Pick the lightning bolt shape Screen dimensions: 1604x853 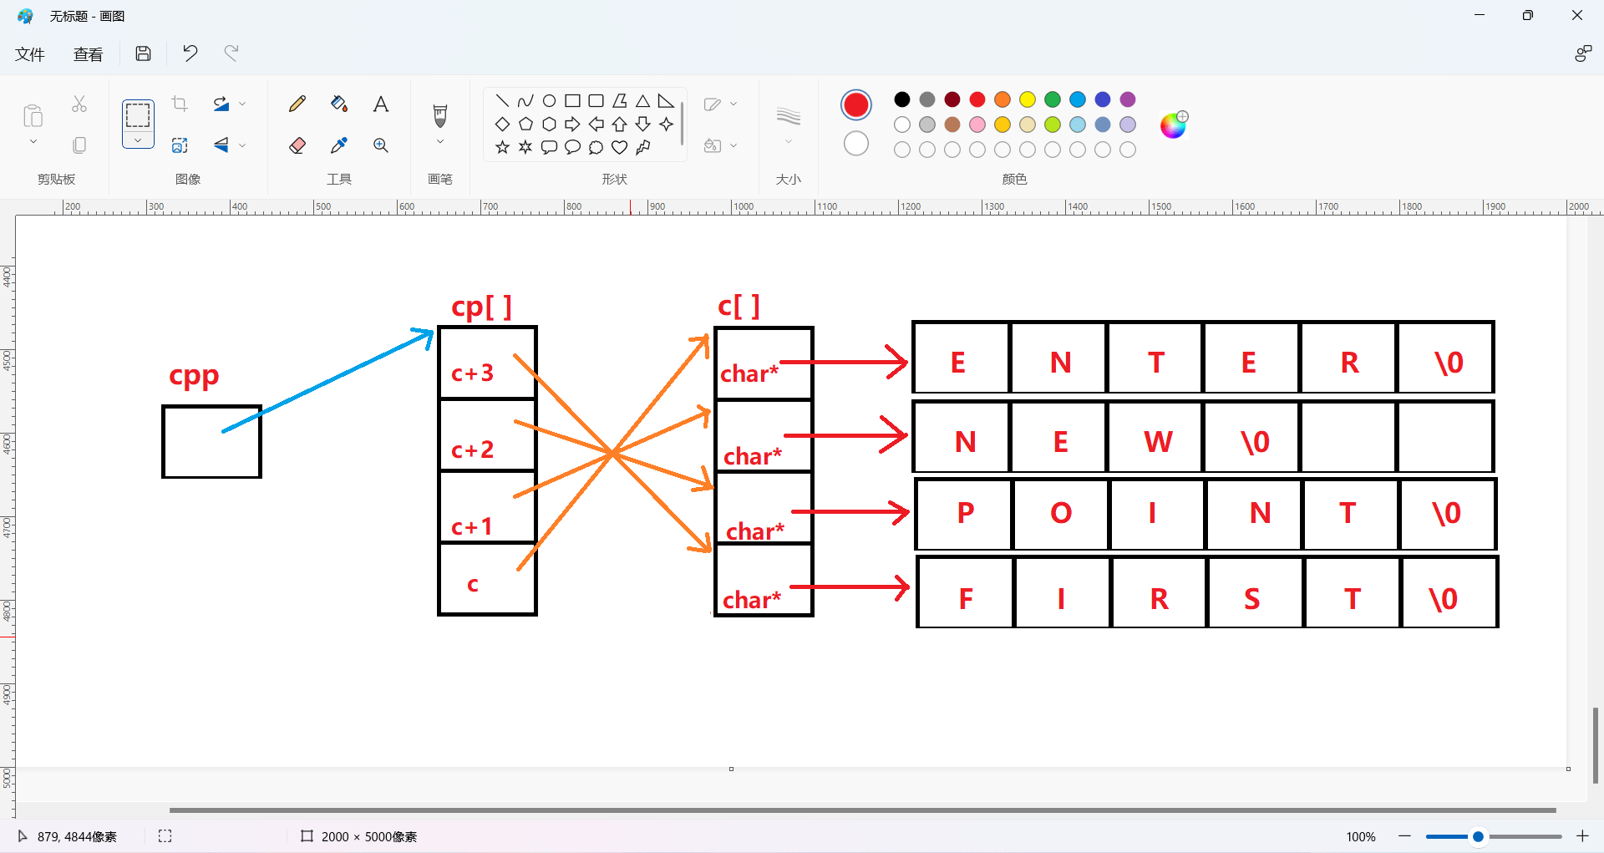point(642,148)
